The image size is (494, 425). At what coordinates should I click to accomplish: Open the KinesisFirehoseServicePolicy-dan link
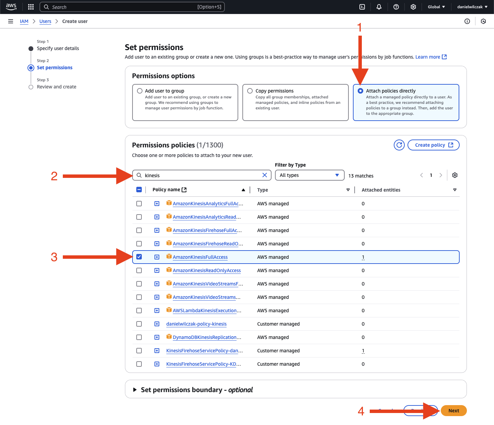205,351
